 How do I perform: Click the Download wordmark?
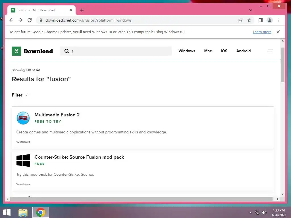pos(38,51)
